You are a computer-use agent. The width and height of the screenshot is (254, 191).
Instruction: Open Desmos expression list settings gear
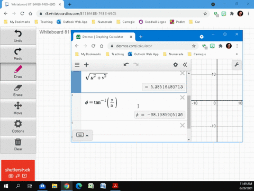176,65
